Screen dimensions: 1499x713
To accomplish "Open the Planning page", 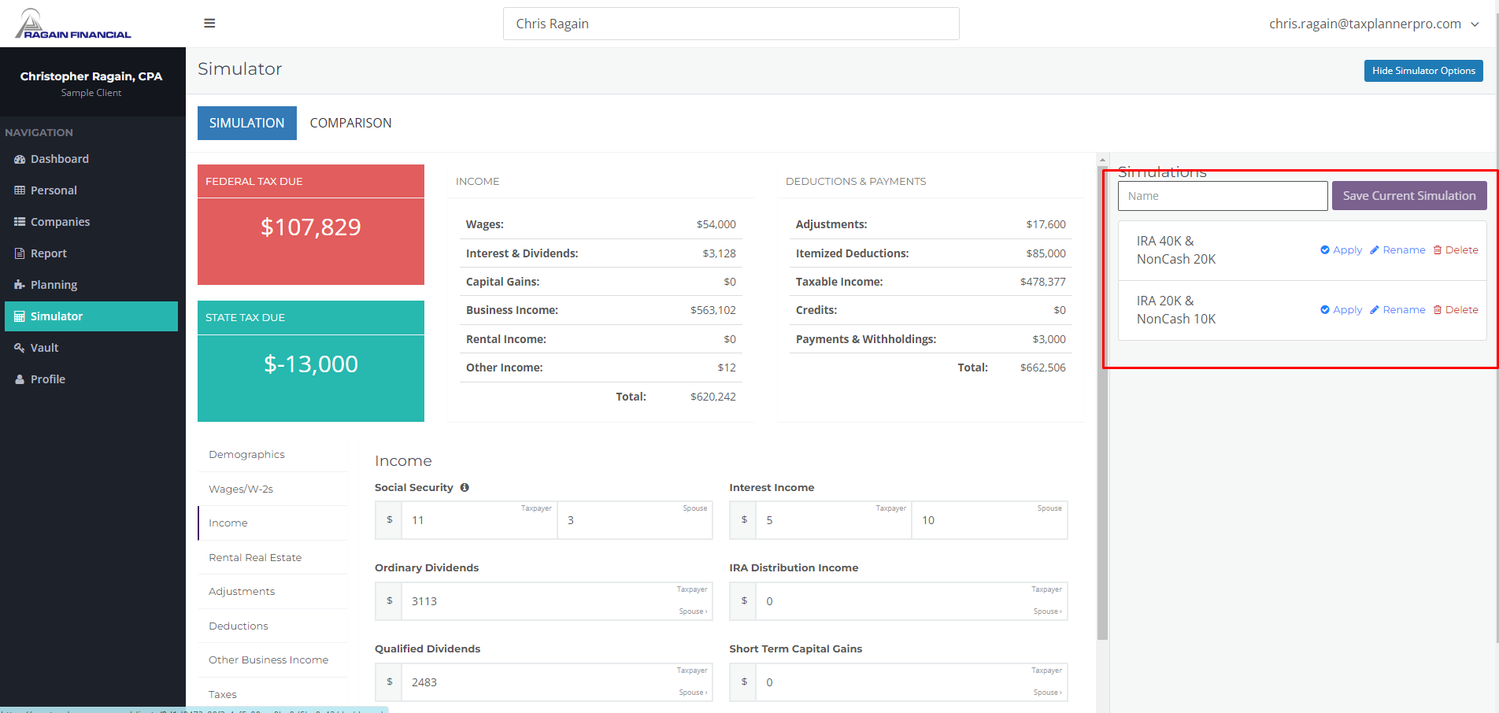I will tap(54, 285).
